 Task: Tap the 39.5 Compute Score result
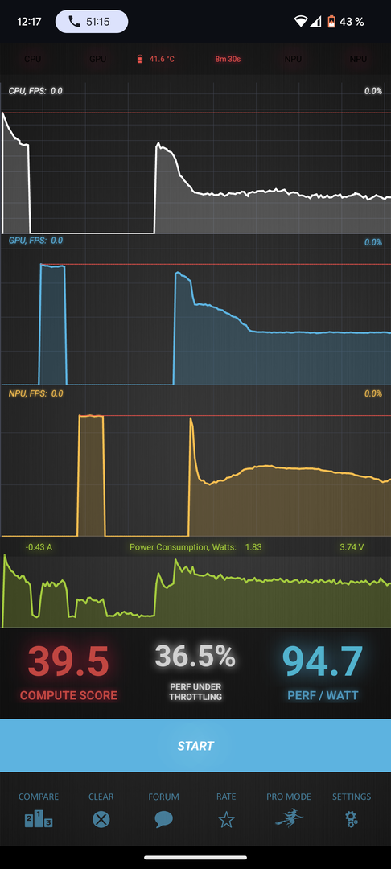click(x=68, y=661)
